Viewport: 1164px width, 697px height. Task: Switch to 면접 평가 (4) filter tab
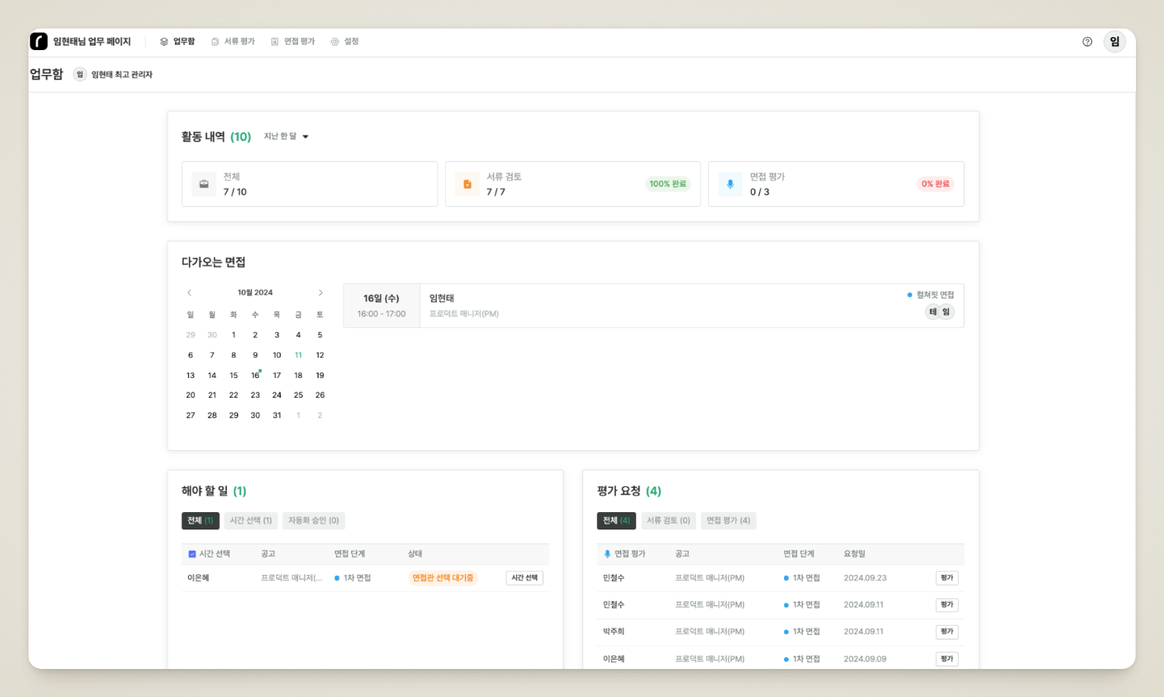coord(728,520)
